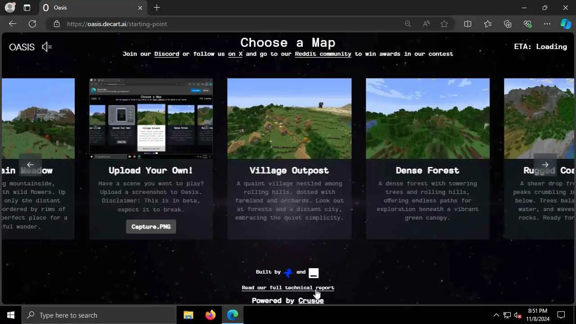The height and width of the screenshot is (324, 576).
Task: Click the Village Outpost title
Action: click(289, 171)
